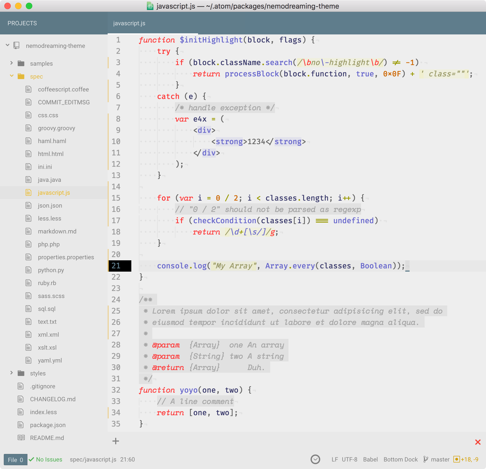Screen dimensions: 486x469
Task: Click the 21:60 cursor position
Action: pos(128,459)
